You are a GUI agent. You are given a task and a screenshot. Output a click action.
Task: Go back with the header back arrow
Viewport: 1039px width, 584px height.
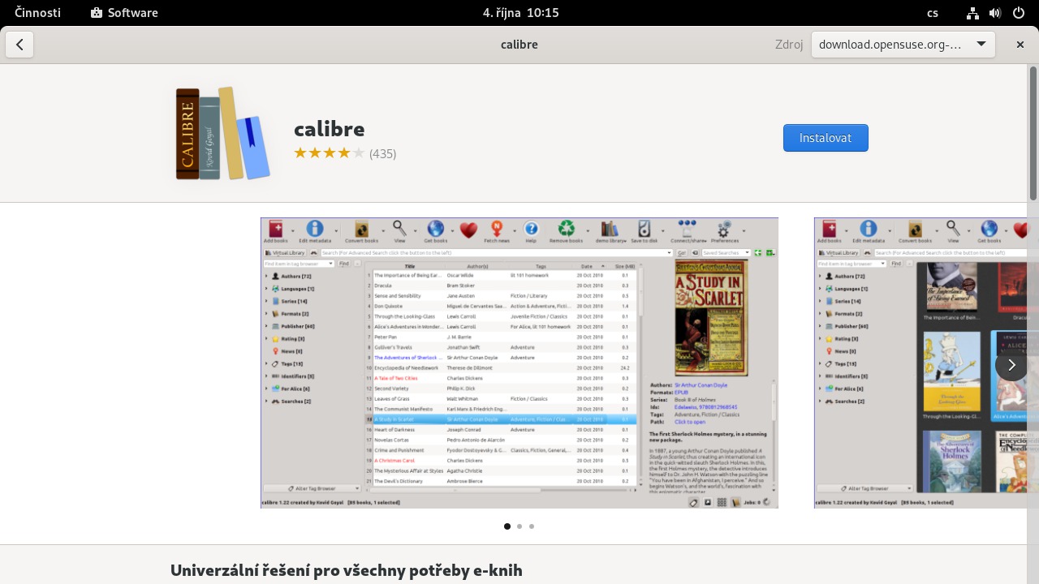click(x=19, y=45)
